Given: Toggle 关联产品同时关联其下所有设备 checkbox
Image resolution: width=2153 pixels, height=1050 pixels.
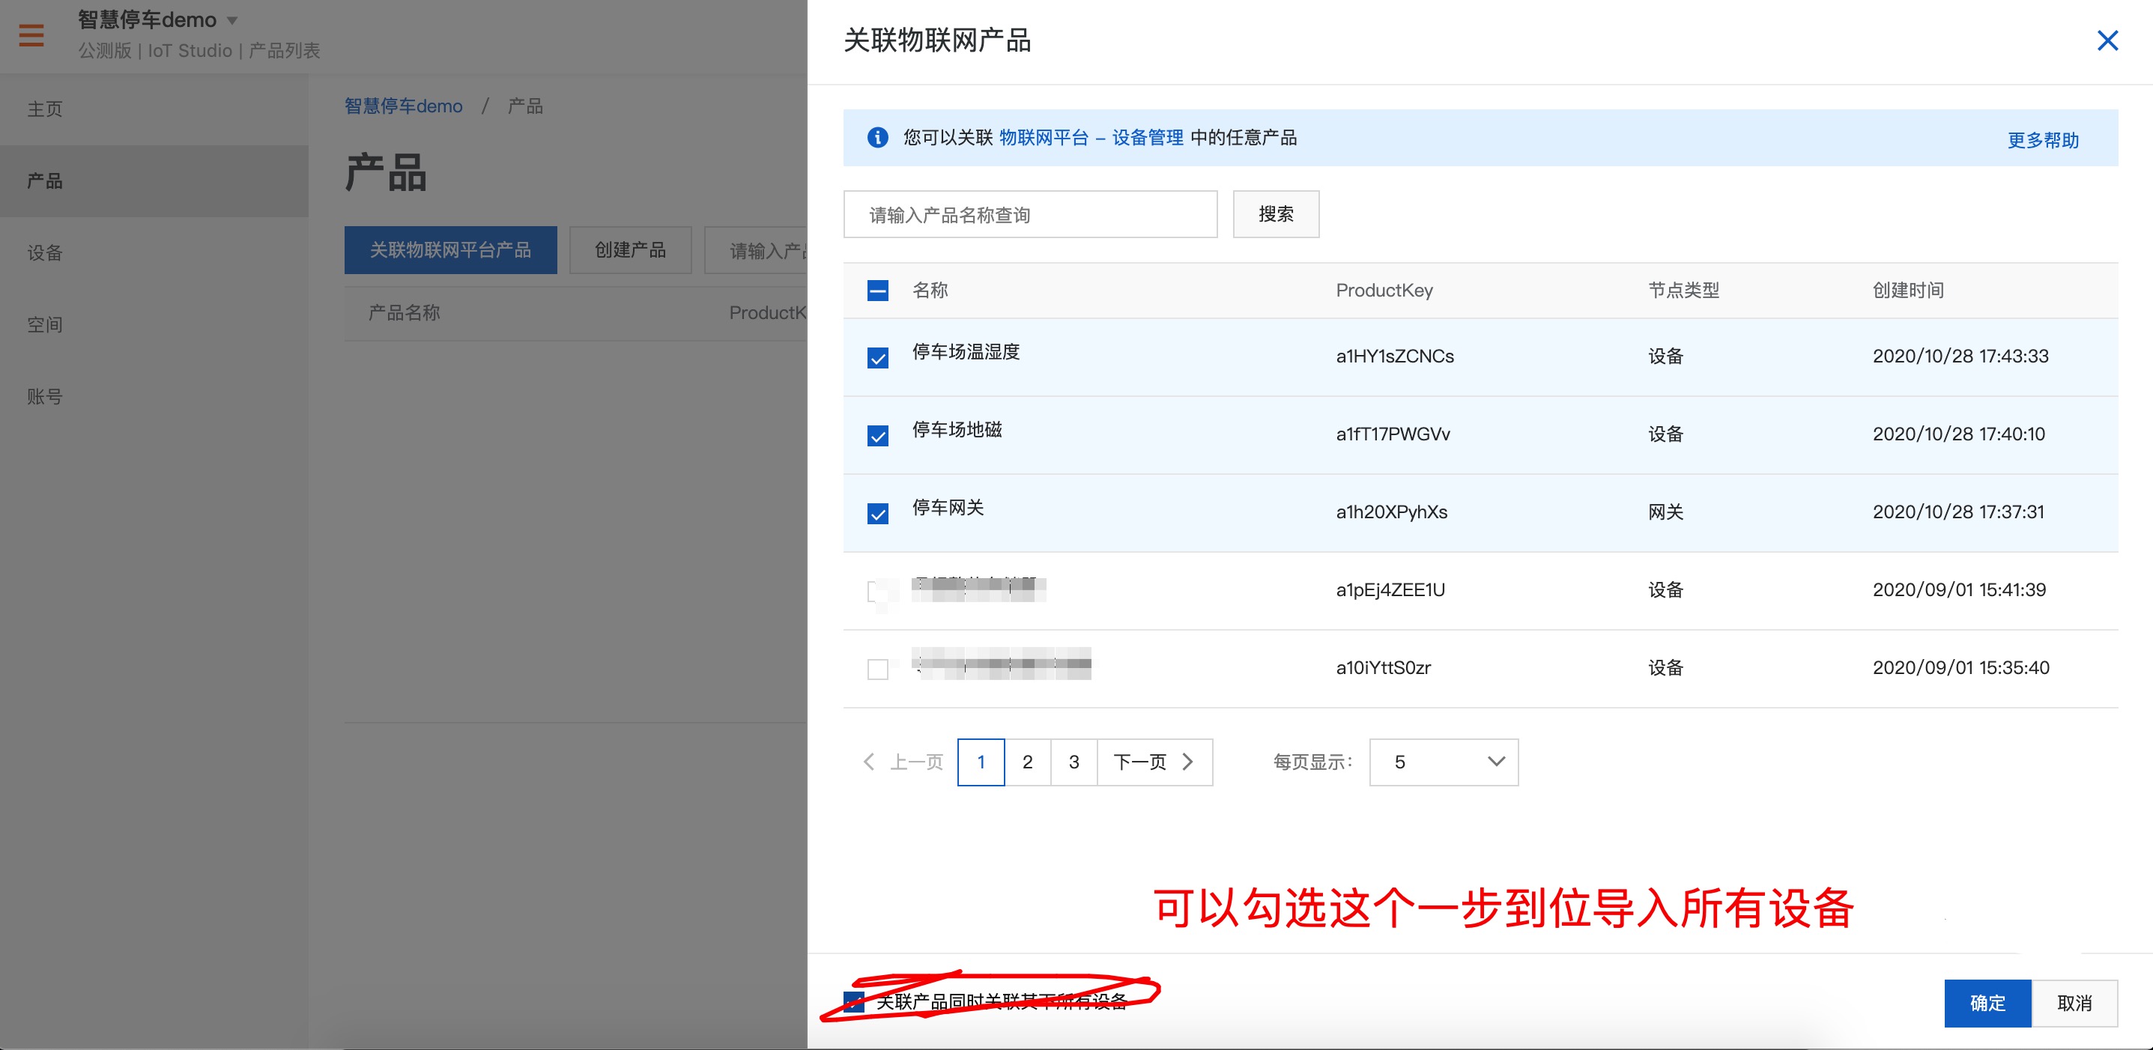Looking at the screenshot, I should click(x=853, y=1001).
